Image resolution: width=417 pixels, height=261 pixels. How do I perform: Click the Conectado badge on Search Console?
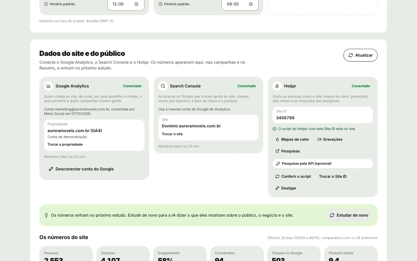click(247, 86)
